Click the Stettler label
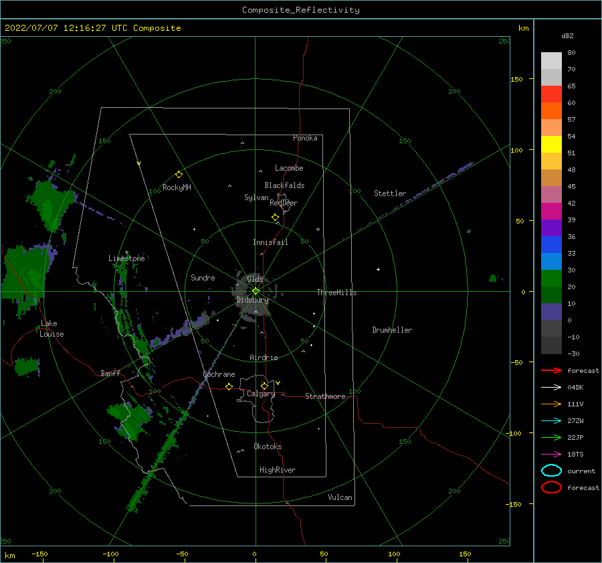Image resolution: width=602 pixels, height=563 pixels. [x=390, y=193]
